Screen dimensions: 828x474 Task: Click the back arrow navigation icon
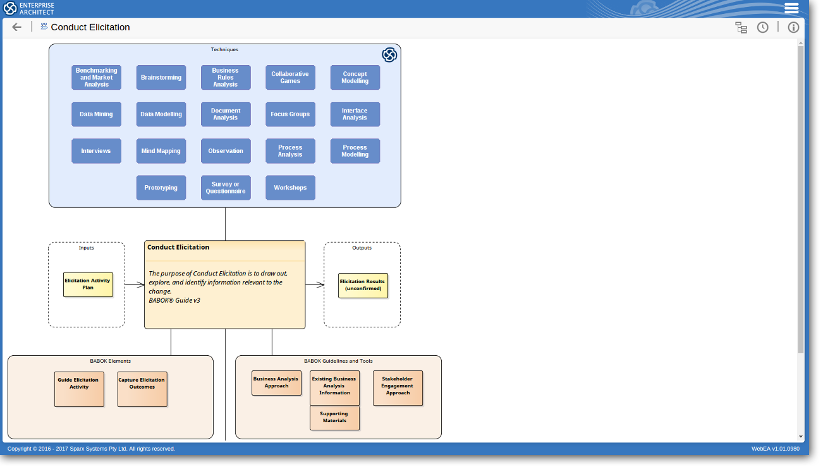click(x=17, y=27)
